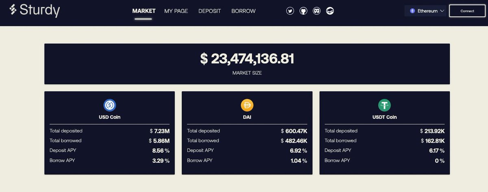Click USD Coin borrow APY 3.29%
The height and width of the screenshot is (192, 488).
click(x=161, y=161)
